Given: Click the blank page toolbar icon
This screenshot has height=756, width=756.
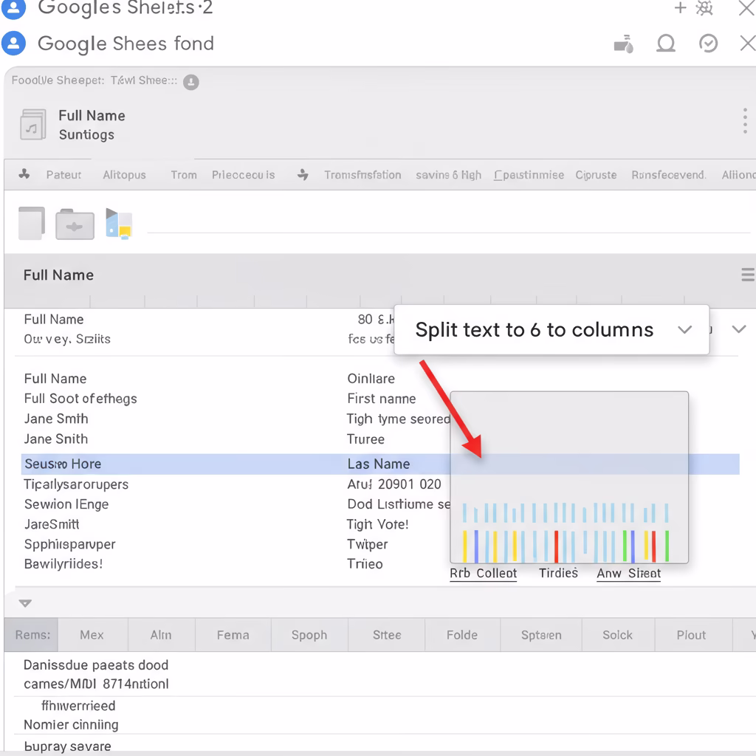Looking at the screenshot, I should tap(32, 223).
